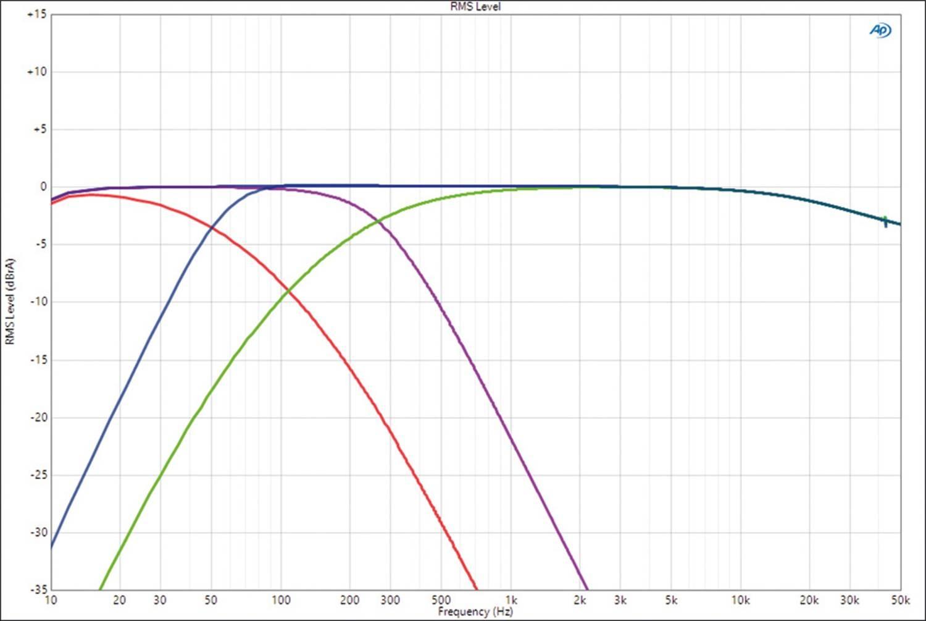Click the '-15' y-axis value

tap(38, 360)
